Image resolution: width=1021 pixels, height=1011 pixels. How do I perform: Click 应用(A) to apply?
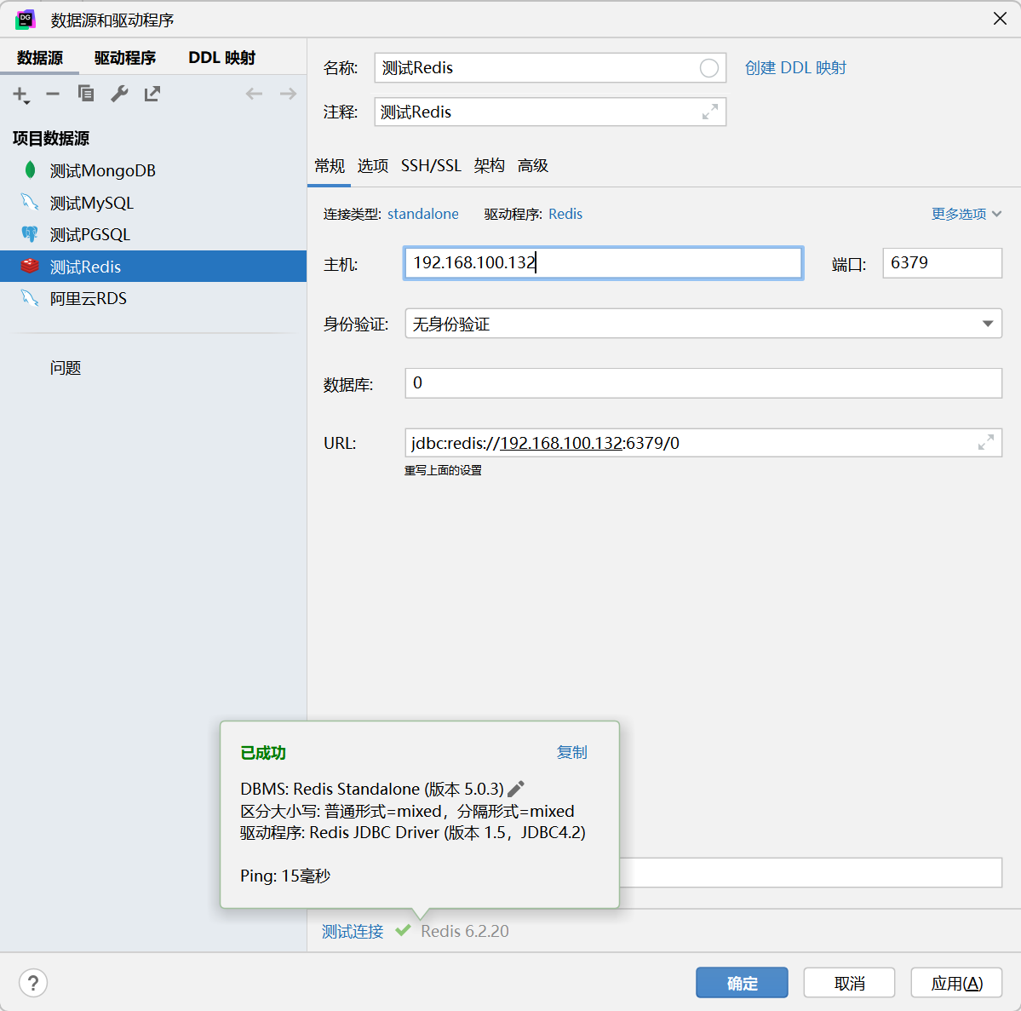point(956,982)
